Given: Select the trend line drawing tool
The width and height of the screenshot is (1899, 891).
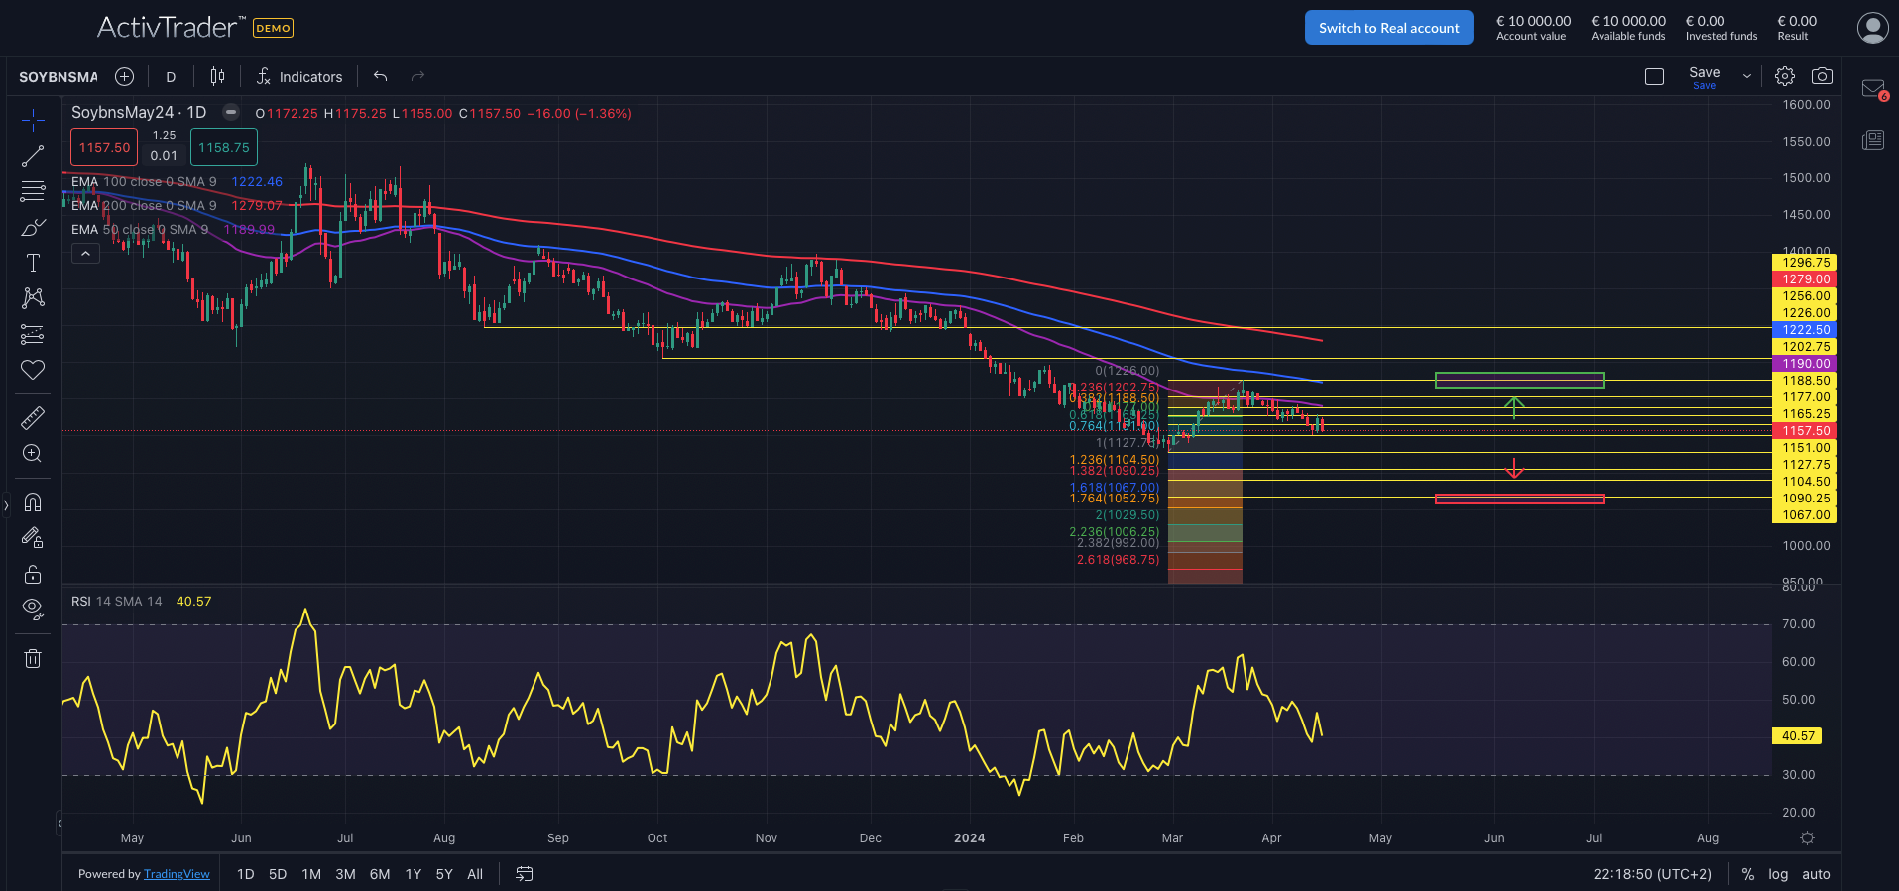Looking at the screenshot, I should click(33, 156).
